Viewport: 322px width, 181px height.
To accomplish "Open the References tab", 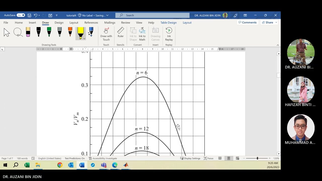I will click(91, 23).
